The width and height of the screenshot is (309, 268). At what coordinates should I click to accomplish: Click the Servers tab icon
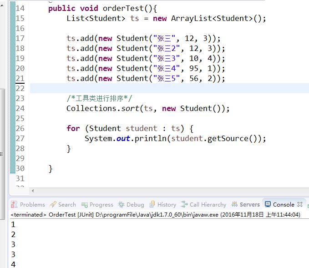[x=234, y=204]
